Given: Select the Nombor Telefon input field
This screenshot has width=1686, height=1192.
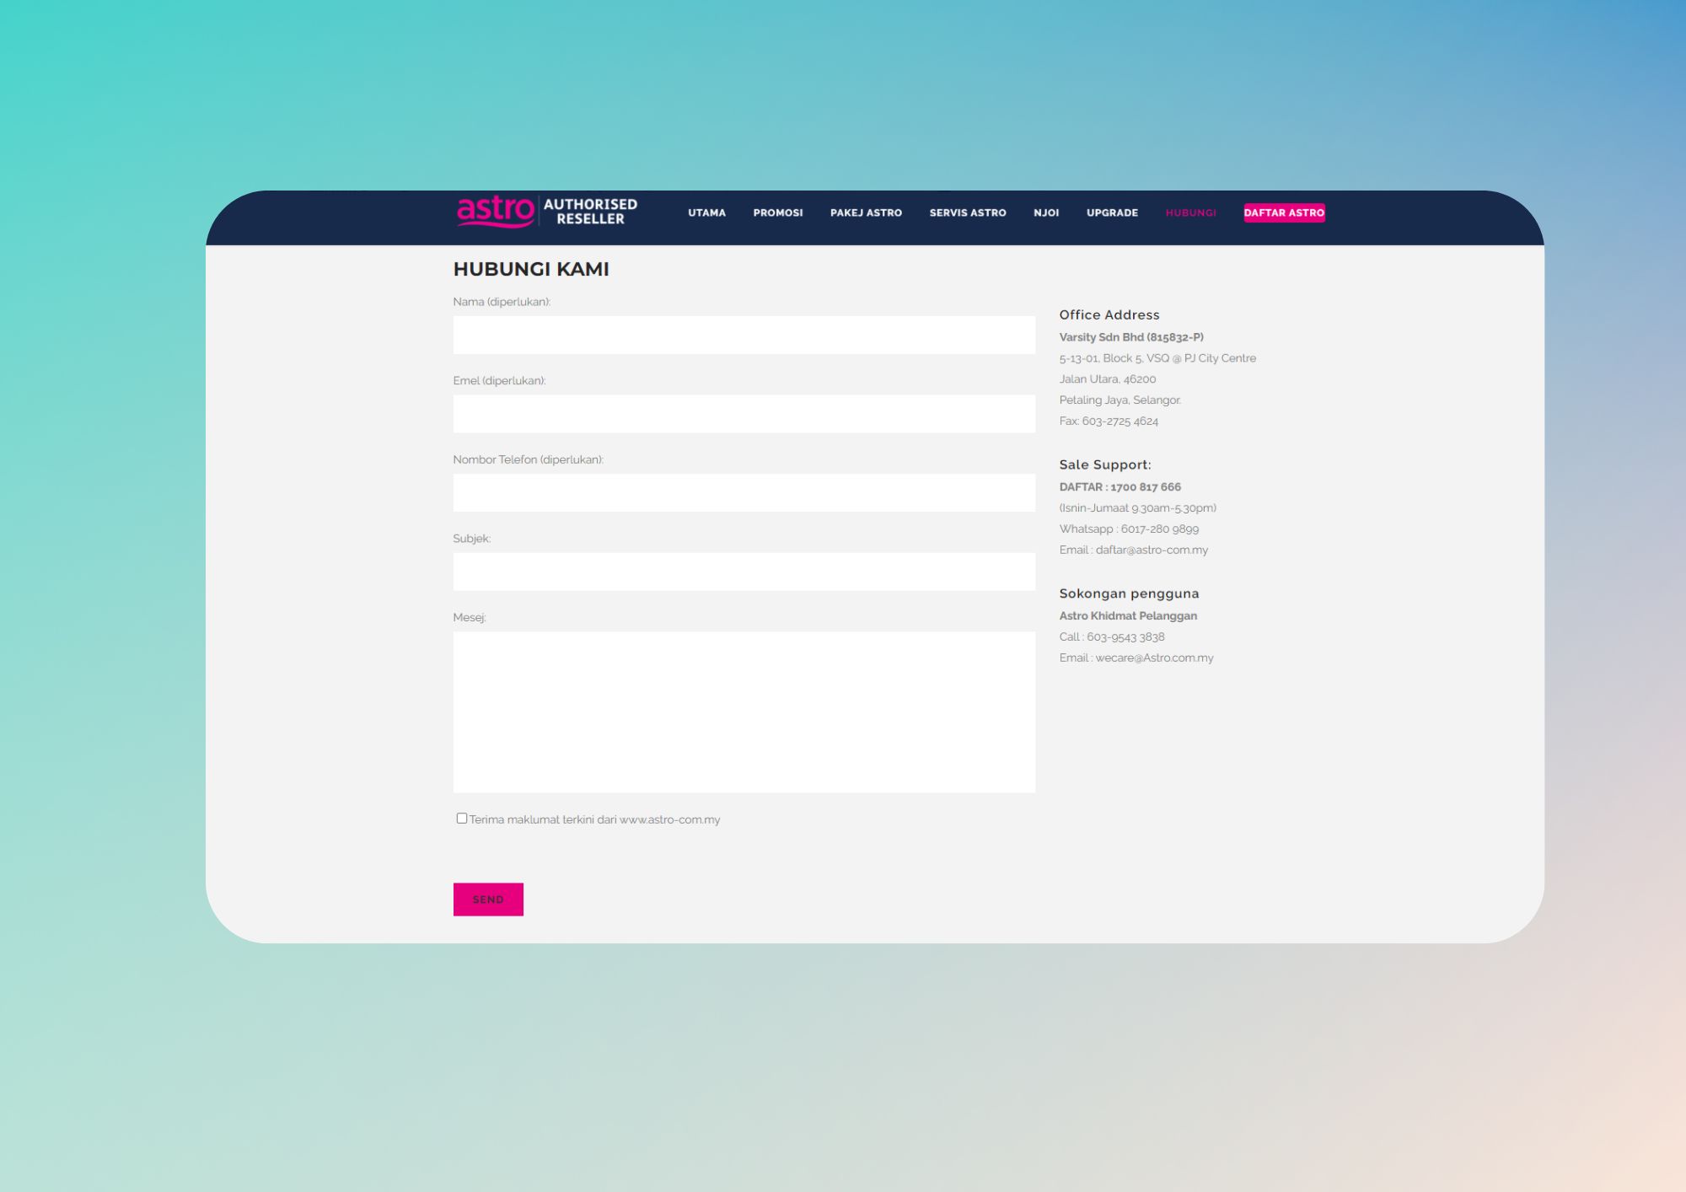Looking at the screenshot, I should [744, 492].
